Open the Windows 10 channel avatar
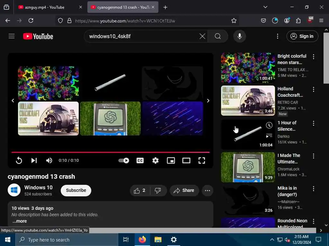Viewport: 329px width, 246px height. pyautogui.click(x=14, y=190)
